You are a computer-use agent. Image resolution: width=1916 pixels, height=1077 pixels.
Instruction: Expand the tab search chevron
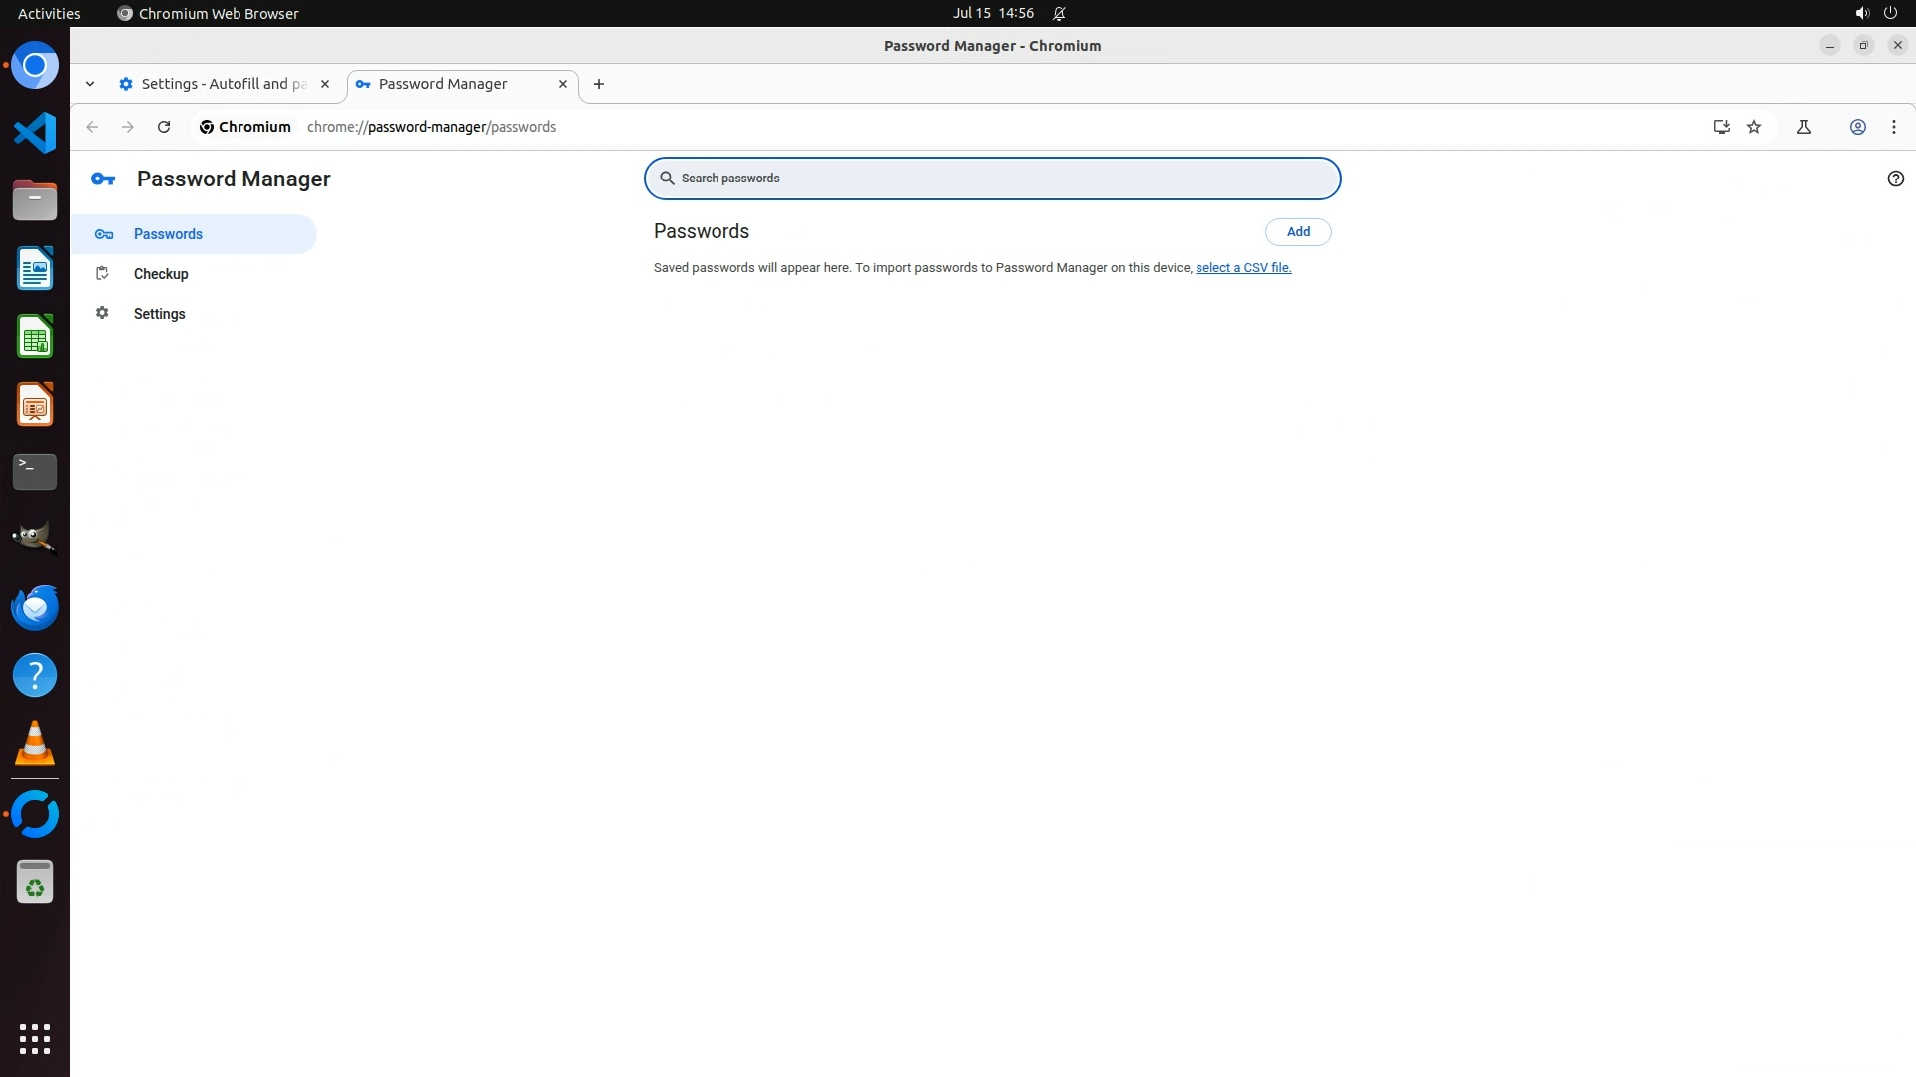click(x=90, y=84)
